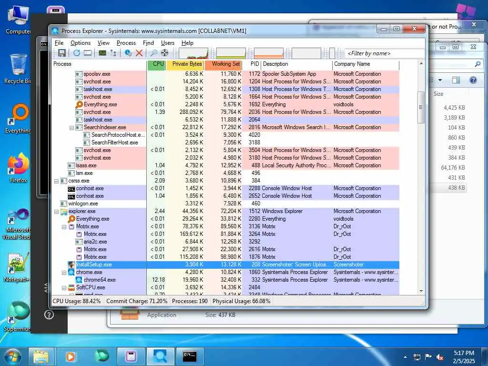This screenshot has height=366, width=488.
Task: Select the spoolsv.exe process row
Action: [x=225, y=74]
